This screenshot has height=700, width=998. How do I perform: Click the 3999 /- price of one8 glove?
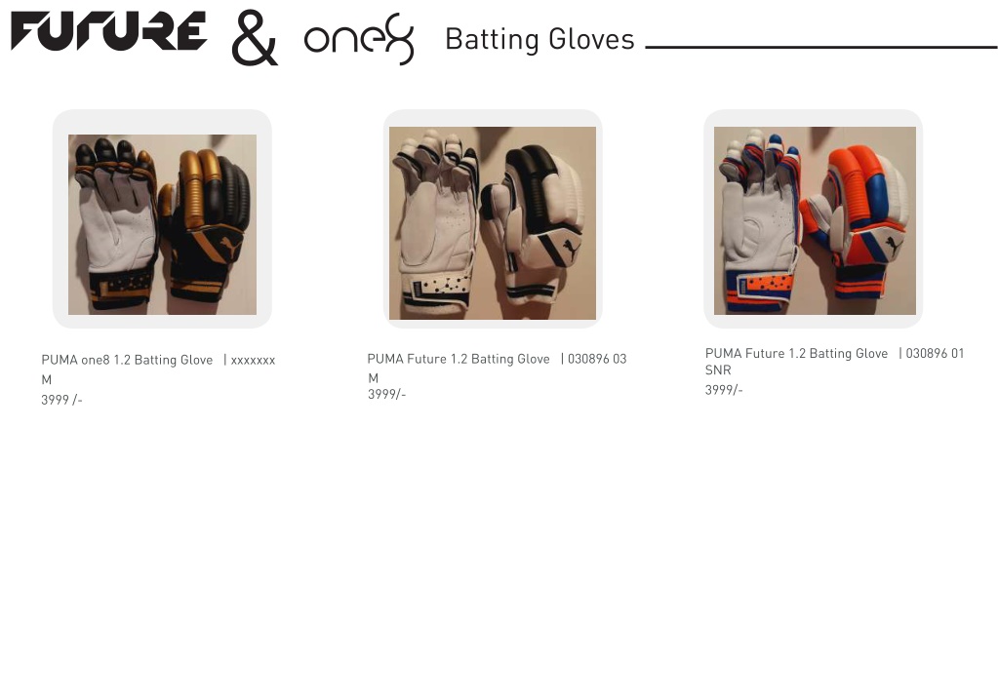tap(61, 400)
